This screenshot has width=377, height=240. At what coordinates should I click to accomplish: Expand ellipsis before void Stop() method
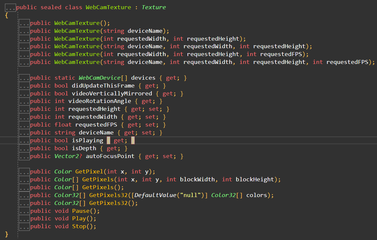click(24, 226)
